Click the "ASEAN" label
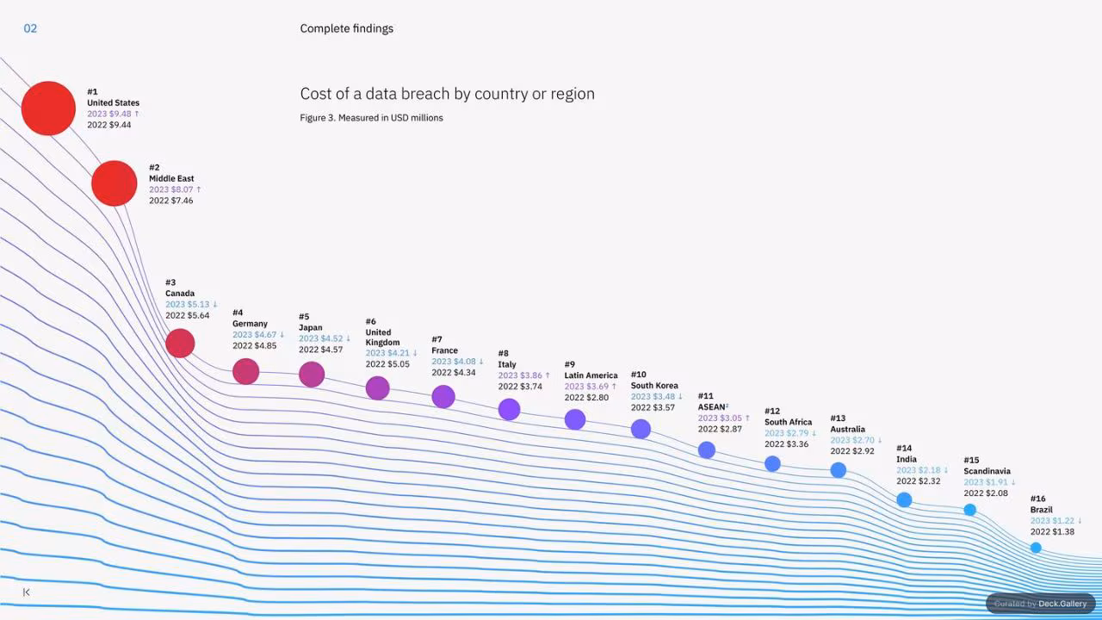Viewport: 1102px width, 620px height. click(x=711, y=407)
